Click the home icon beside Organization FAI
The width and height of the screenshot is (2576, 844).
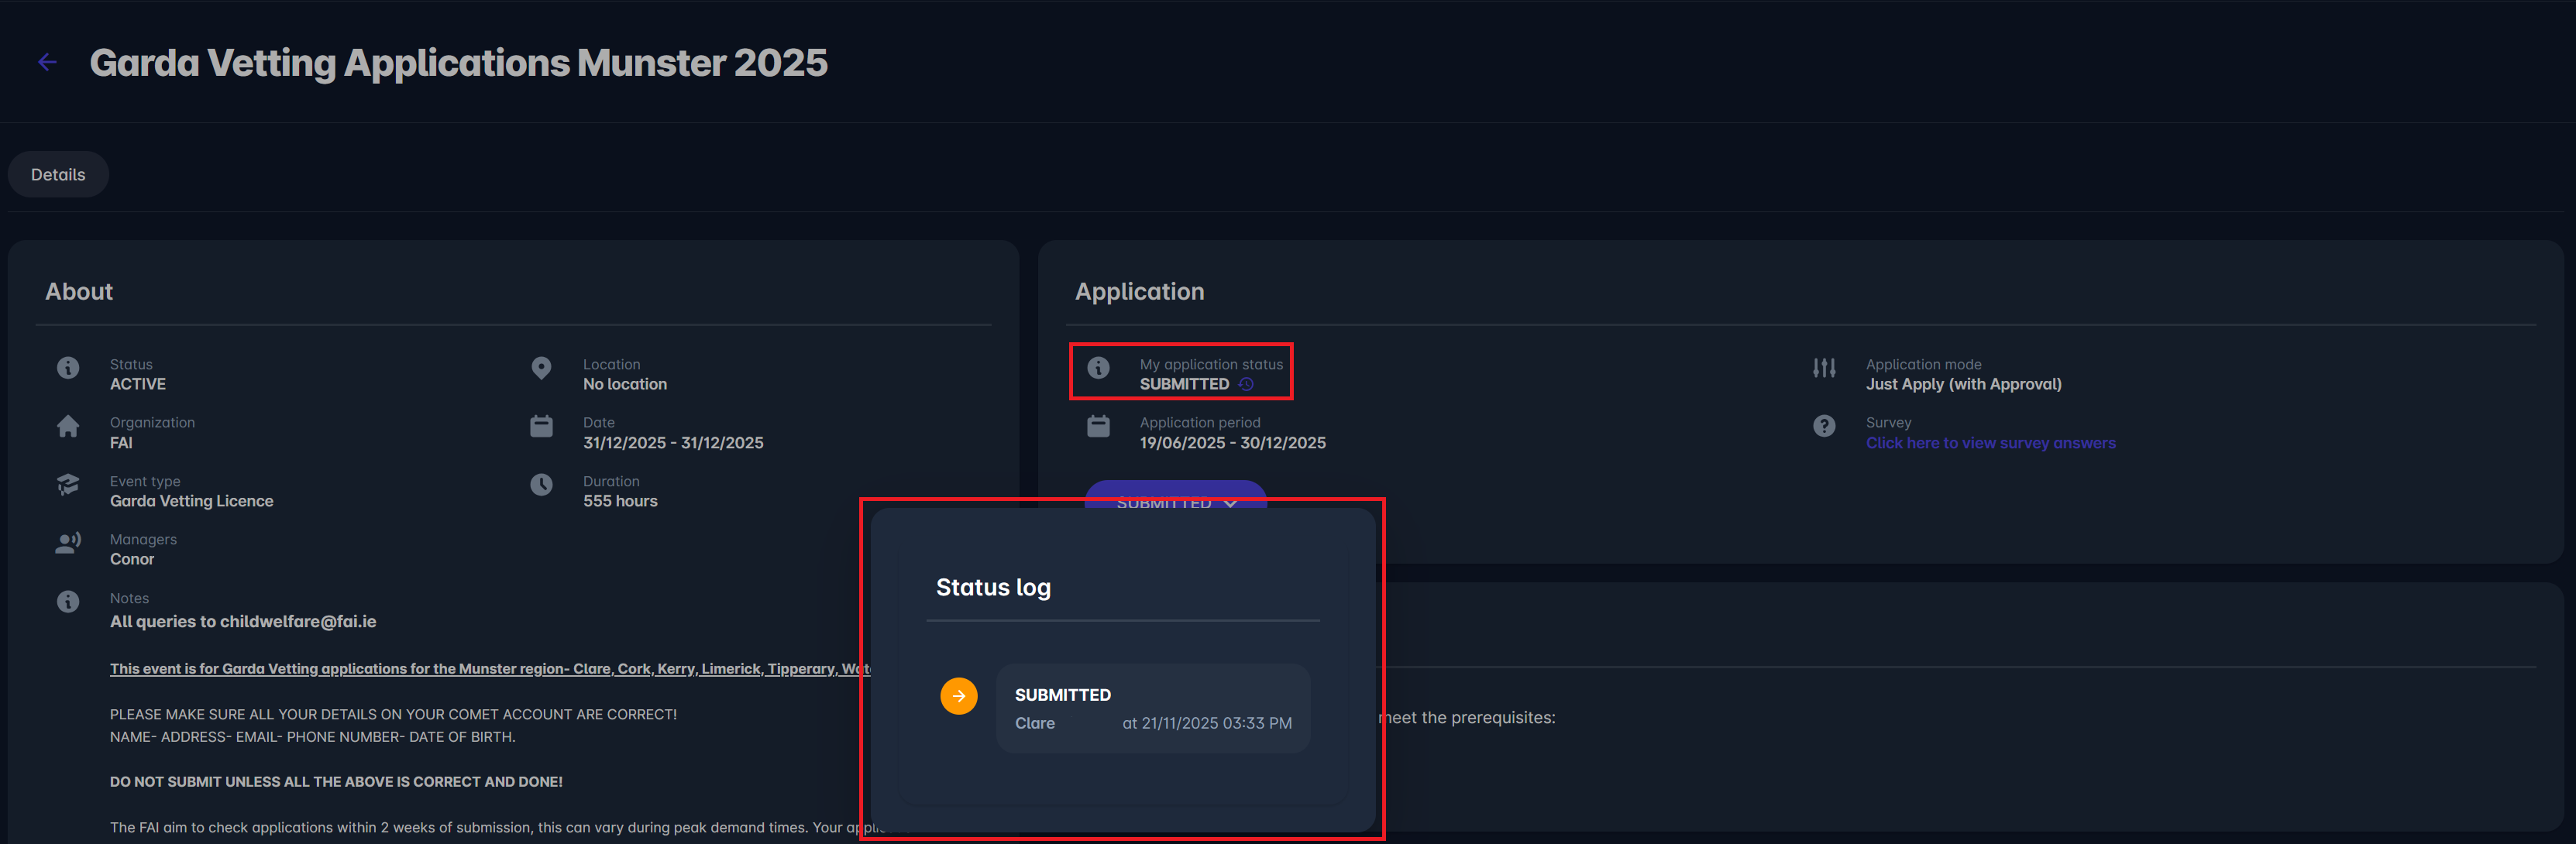[68, 427]
